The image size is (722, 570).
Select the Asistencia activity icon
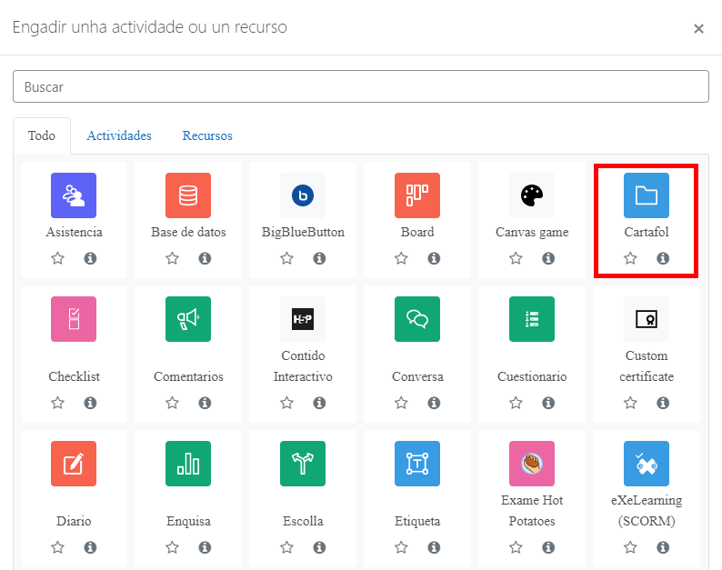click(74, 195)
